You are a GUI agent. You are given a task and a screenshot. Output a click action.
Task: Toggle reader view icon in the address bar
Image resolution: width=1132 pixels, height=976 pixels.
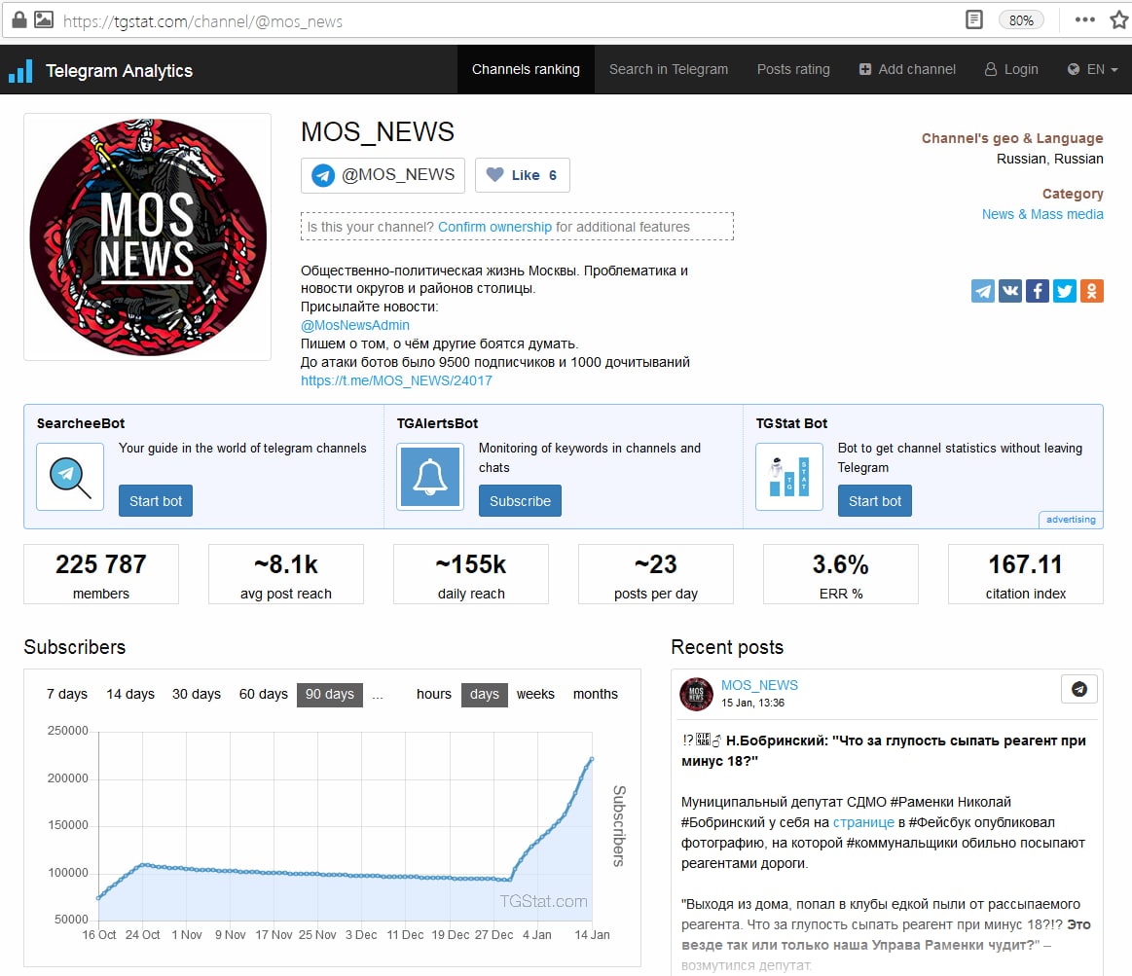pyautogui.click(x=974, y=19)
